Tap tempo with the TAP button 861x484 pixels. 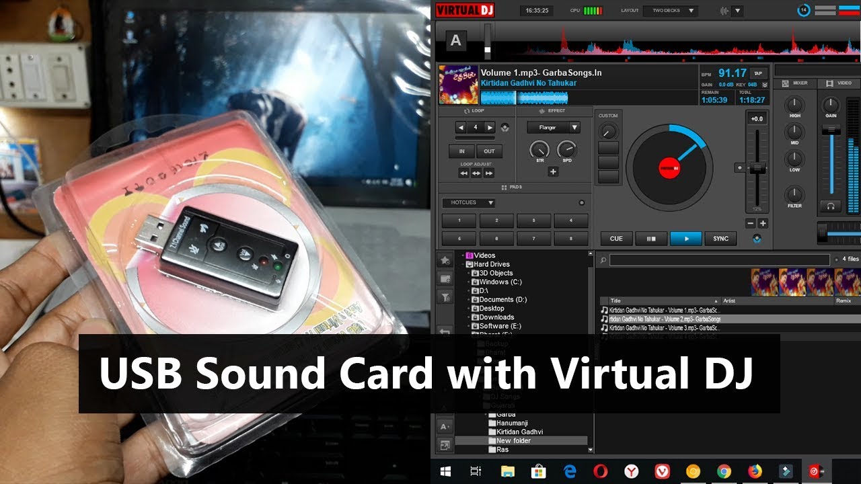coord(758,73)
